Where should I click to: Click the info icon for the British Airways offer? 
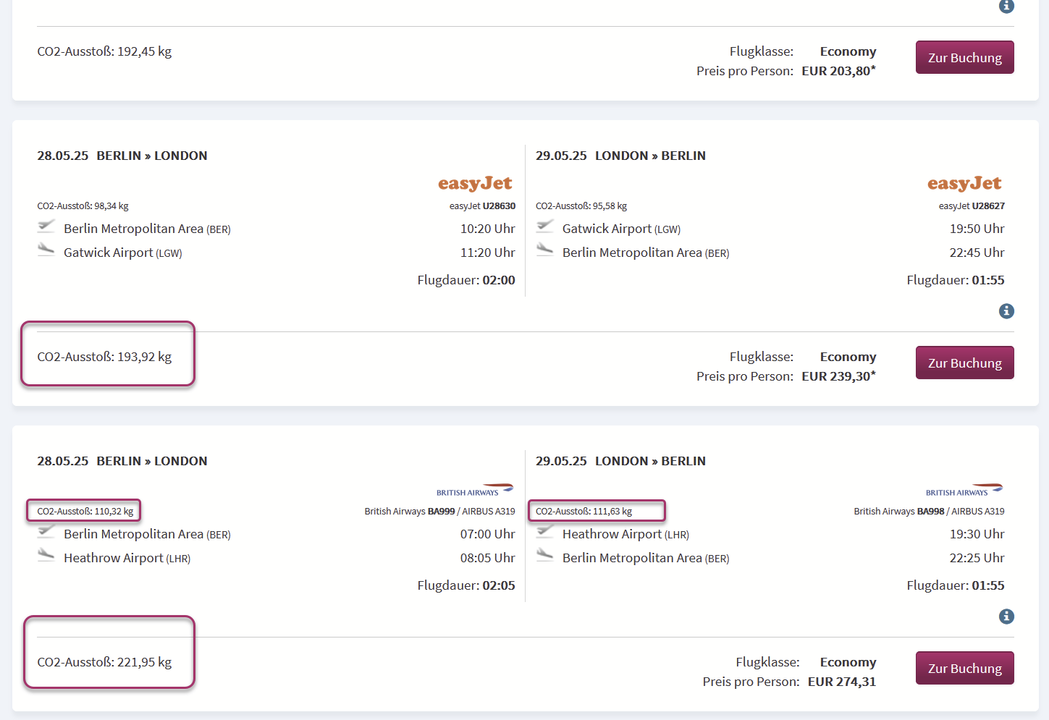point(1006,617)
